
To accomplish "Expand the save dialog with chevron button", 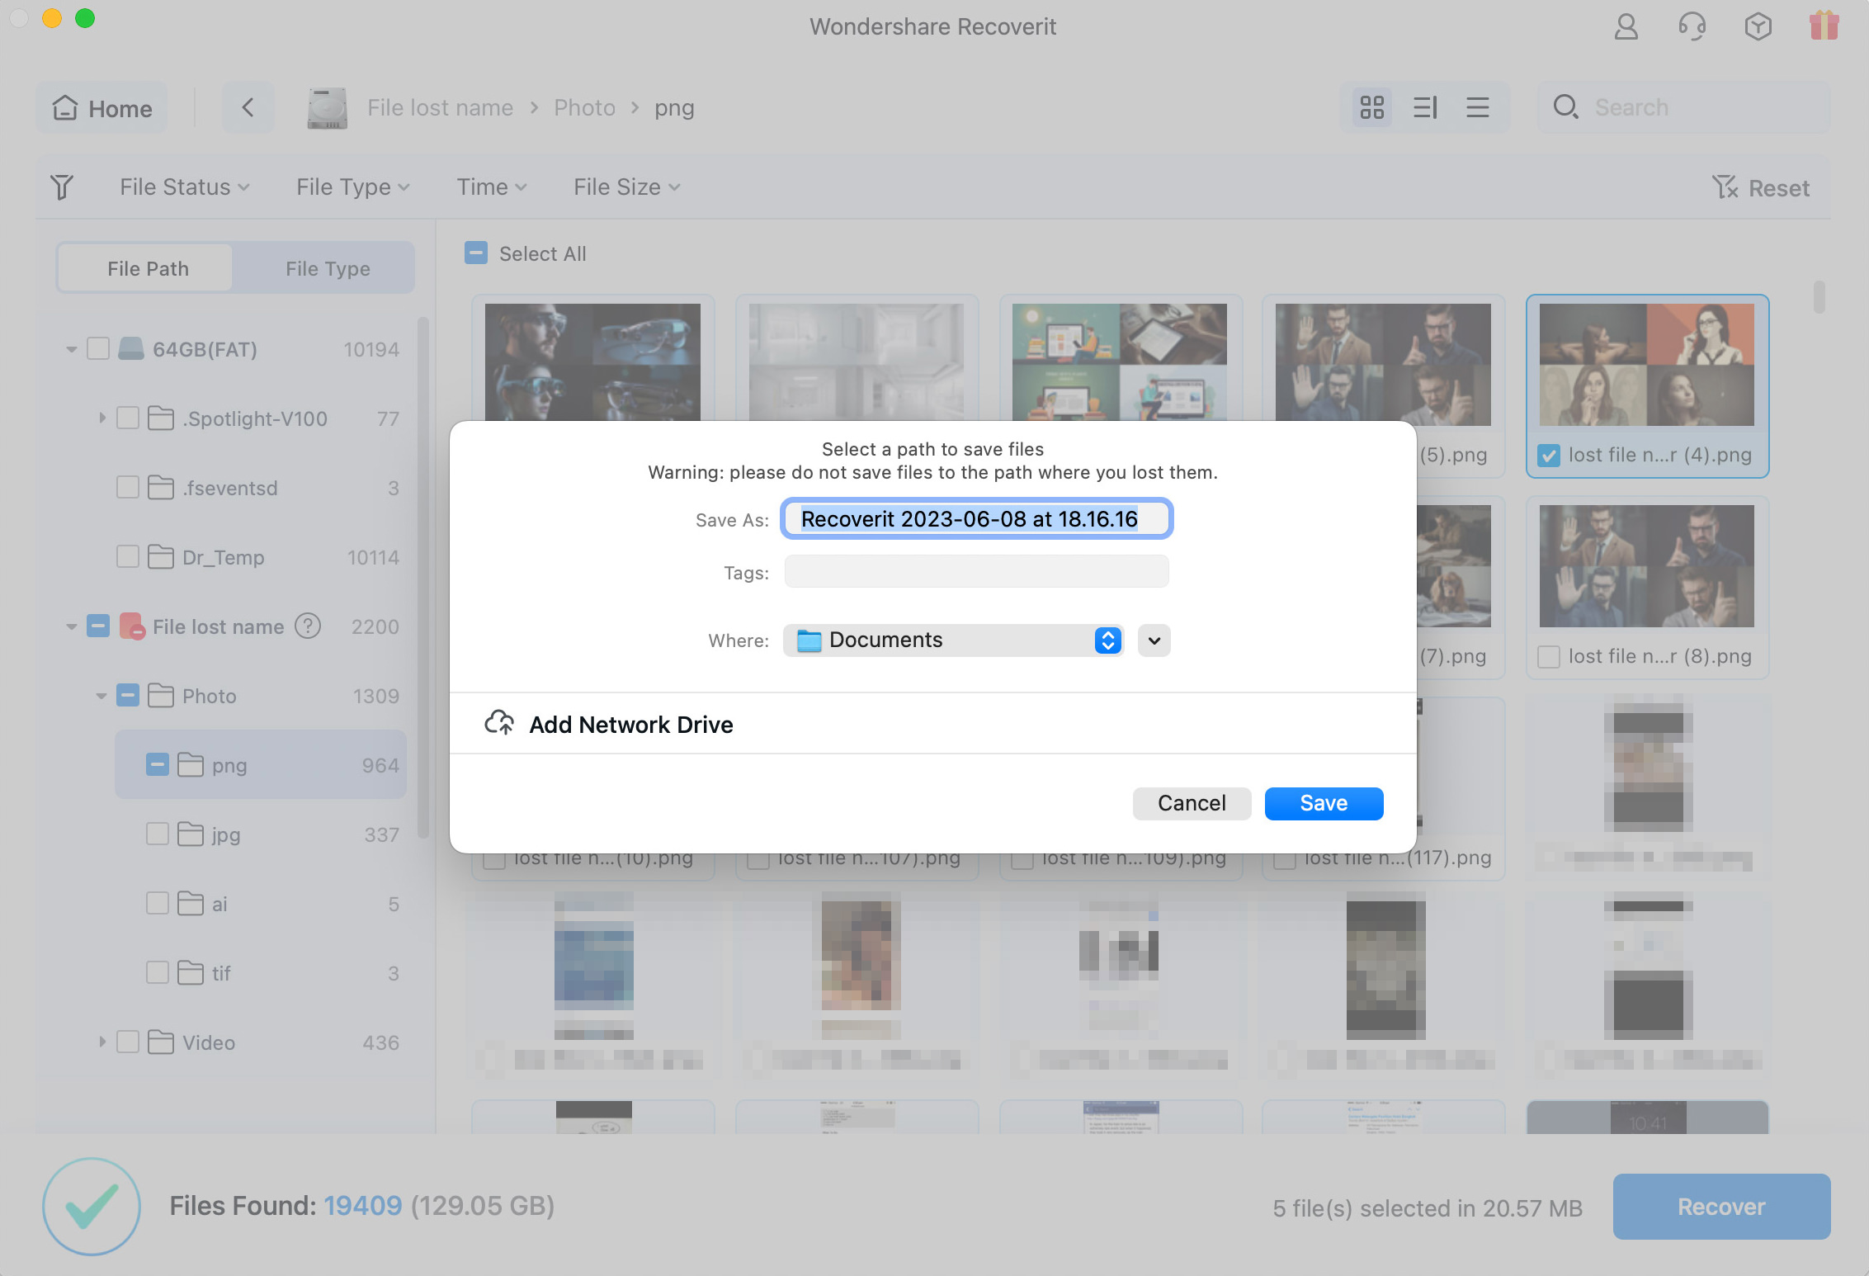I will point(1154,640).
